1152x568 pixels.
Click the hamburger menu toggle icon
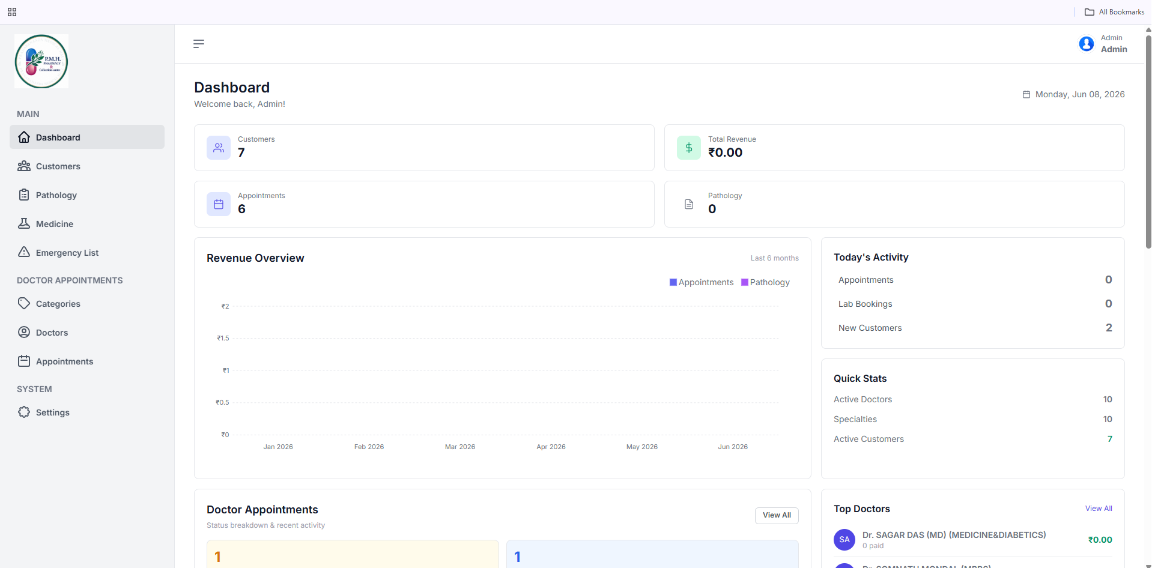pyautogui.click(x=199, y=44)
